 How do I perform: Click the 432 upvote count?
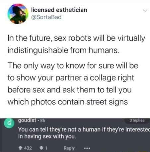pos(28,148)
